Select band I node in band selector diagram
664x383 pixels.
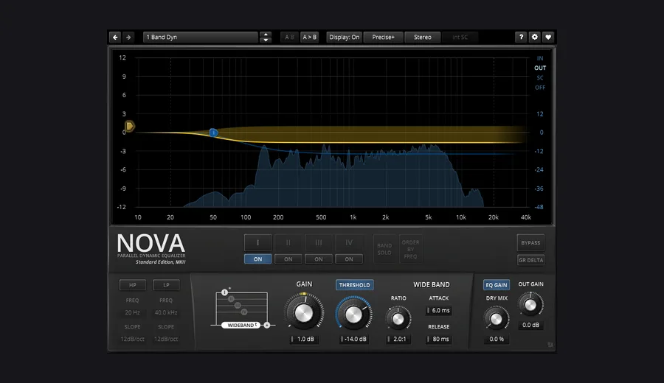tap(224, 292)
